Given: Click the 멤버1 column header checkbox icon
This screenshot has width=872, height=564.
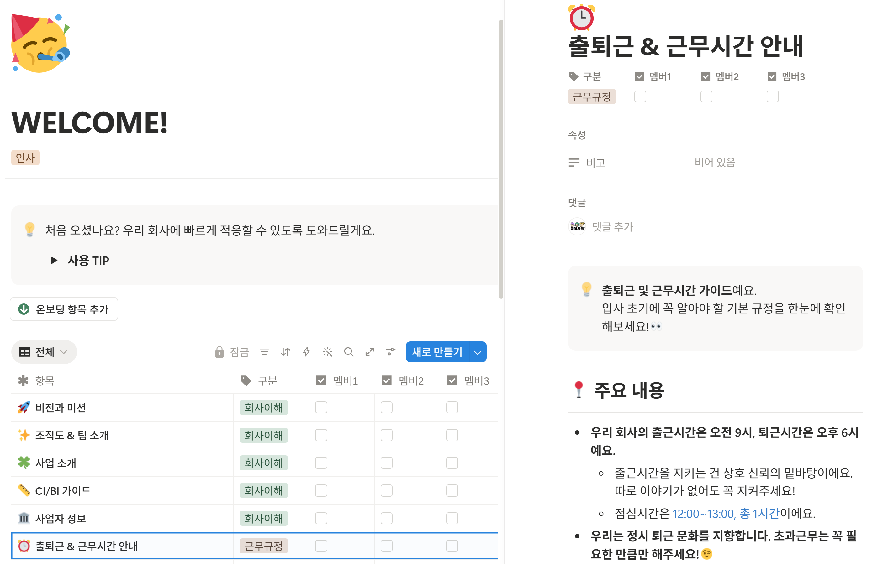Looking at the screenshot, I should [x=321, y=380].
